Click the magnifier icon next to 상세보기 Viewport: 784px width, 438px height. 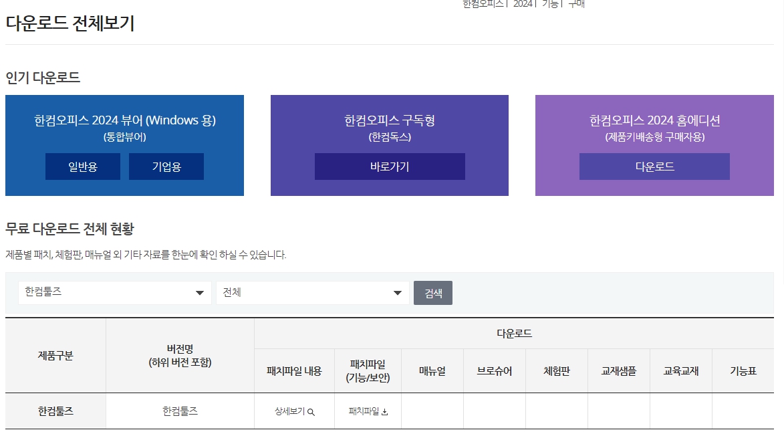(x=311, y=412)
